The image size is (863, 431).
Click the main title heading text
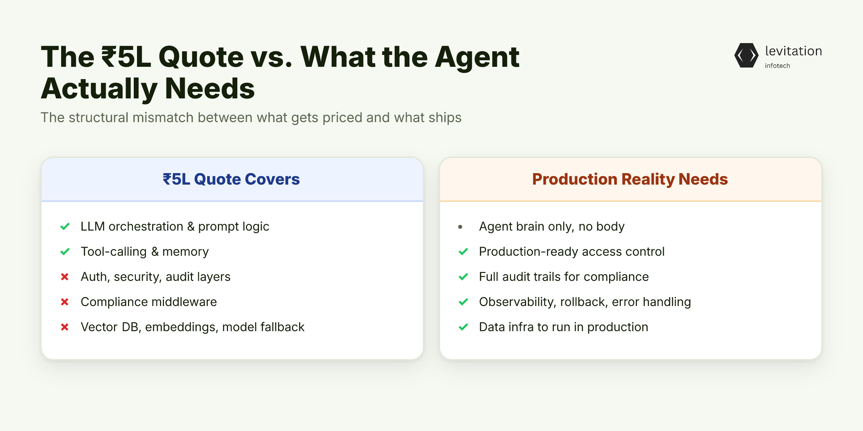[280, 73]
